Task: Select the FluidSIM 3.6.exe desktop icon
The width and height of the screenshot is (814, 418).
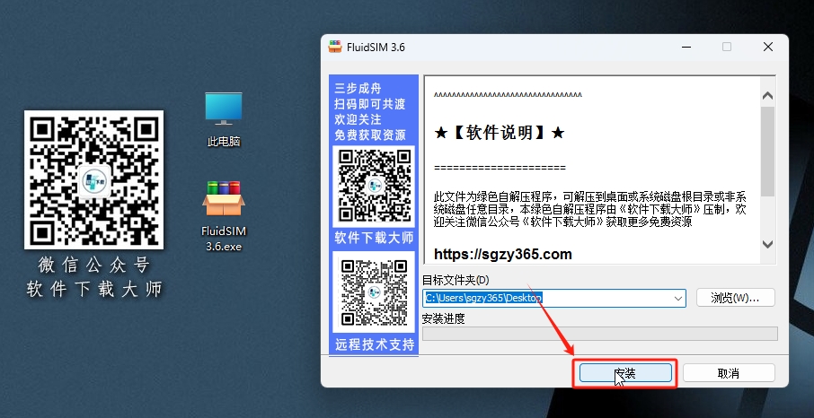Action: (224, 216)
